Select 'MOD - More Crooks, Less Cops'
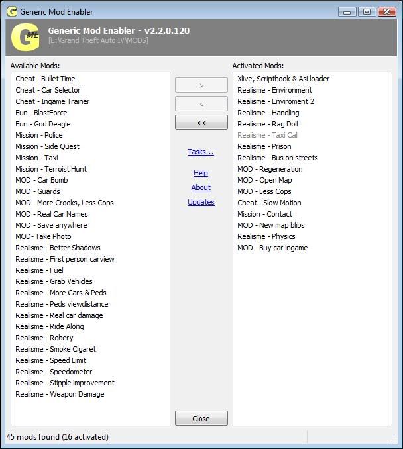This screenshot has width=403, height=449. pos(64,203)
